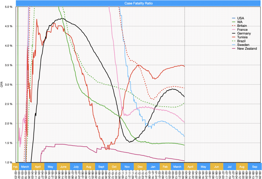Image resolution: width=262 pixels, height=179 pixels.
Task: Click the Jan month segment
Action: pyautogui.click(x=153, y=166)
